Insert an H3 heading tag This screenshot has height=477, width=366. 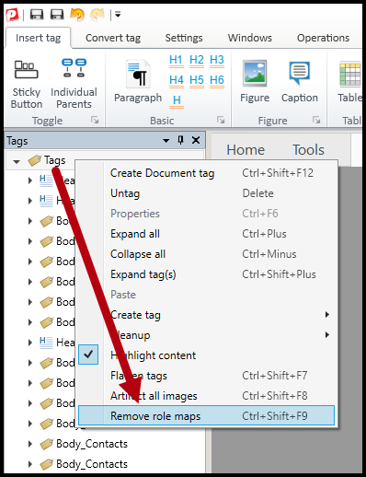point(217,60)
